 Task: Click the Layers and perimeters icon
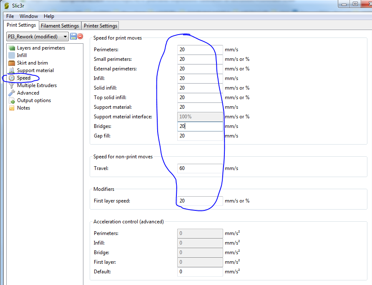click(x=12, y=48)
